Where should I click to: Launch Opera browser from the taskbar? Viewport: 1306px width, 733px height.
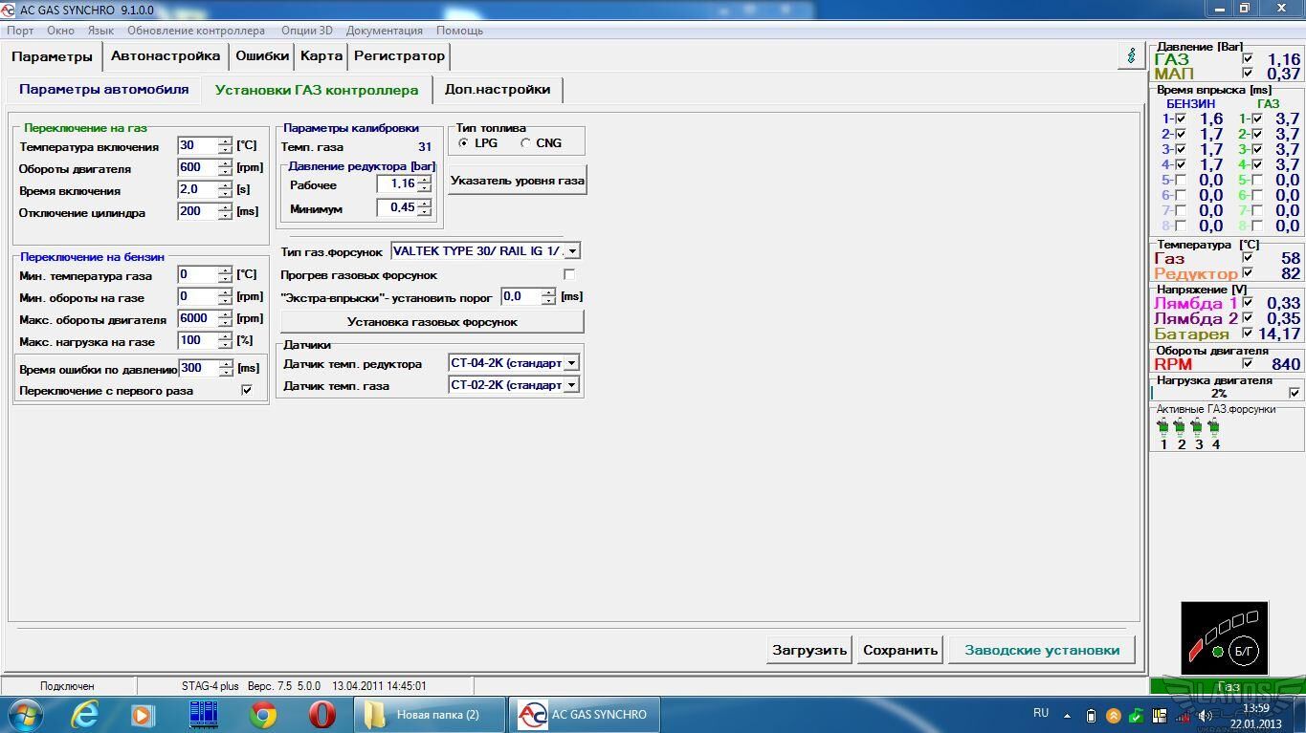click(321, 714)
